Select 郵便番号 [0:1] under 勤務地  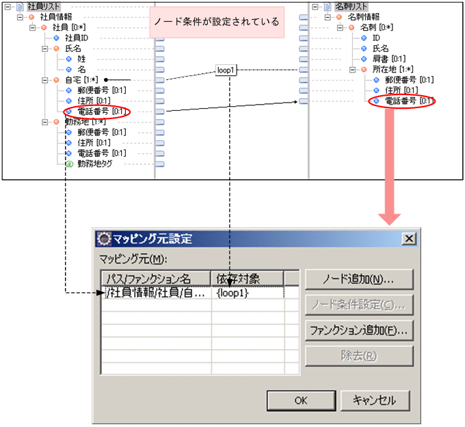[102, 132]
